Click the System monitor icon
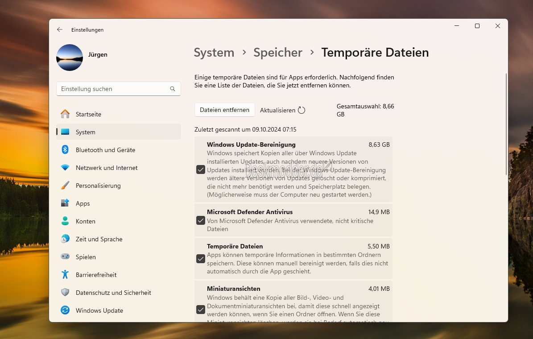 click(65, 132)
